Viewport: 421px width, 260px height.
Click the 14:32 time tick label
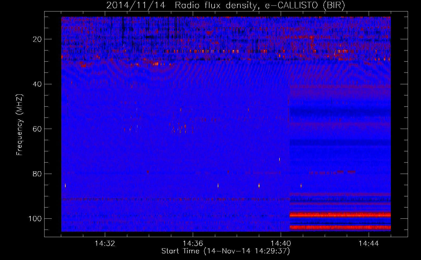click(105, 244)
